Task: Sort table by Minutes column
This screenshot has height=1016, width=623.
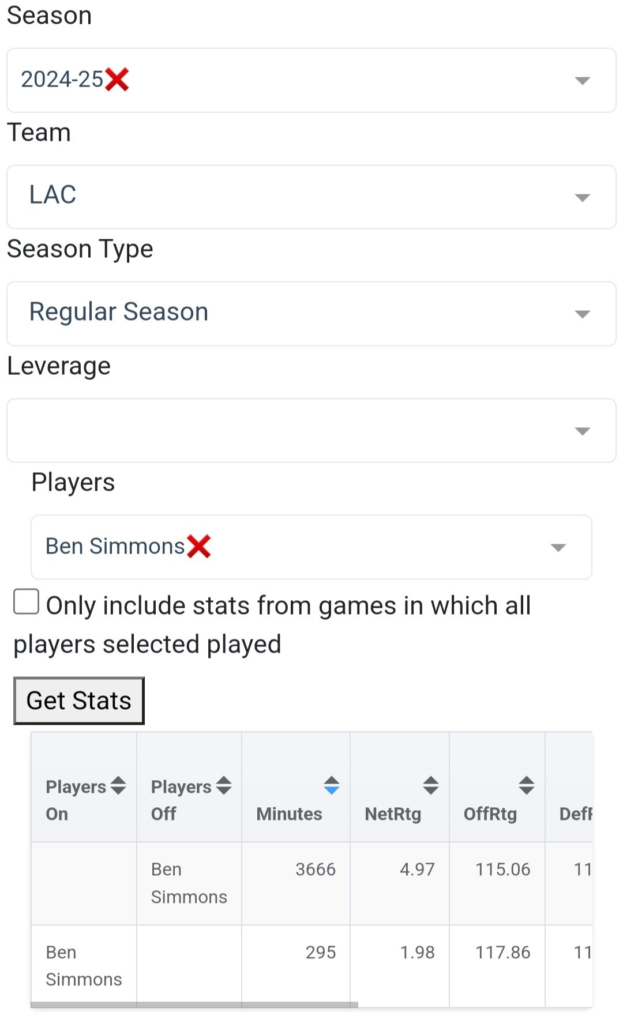Action: click(x=331, y=785)
